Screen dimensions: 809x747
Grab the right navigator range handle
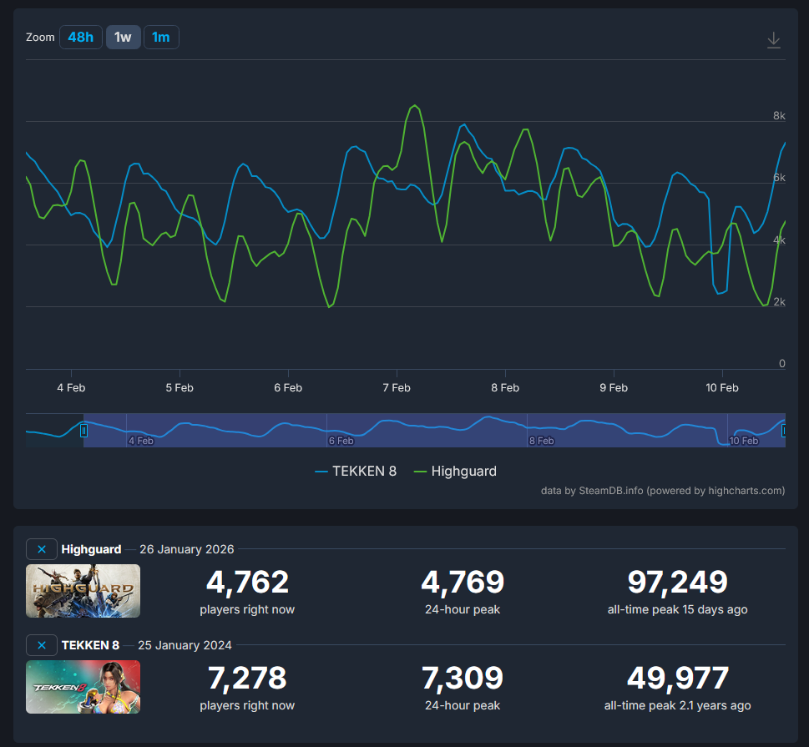784,430
